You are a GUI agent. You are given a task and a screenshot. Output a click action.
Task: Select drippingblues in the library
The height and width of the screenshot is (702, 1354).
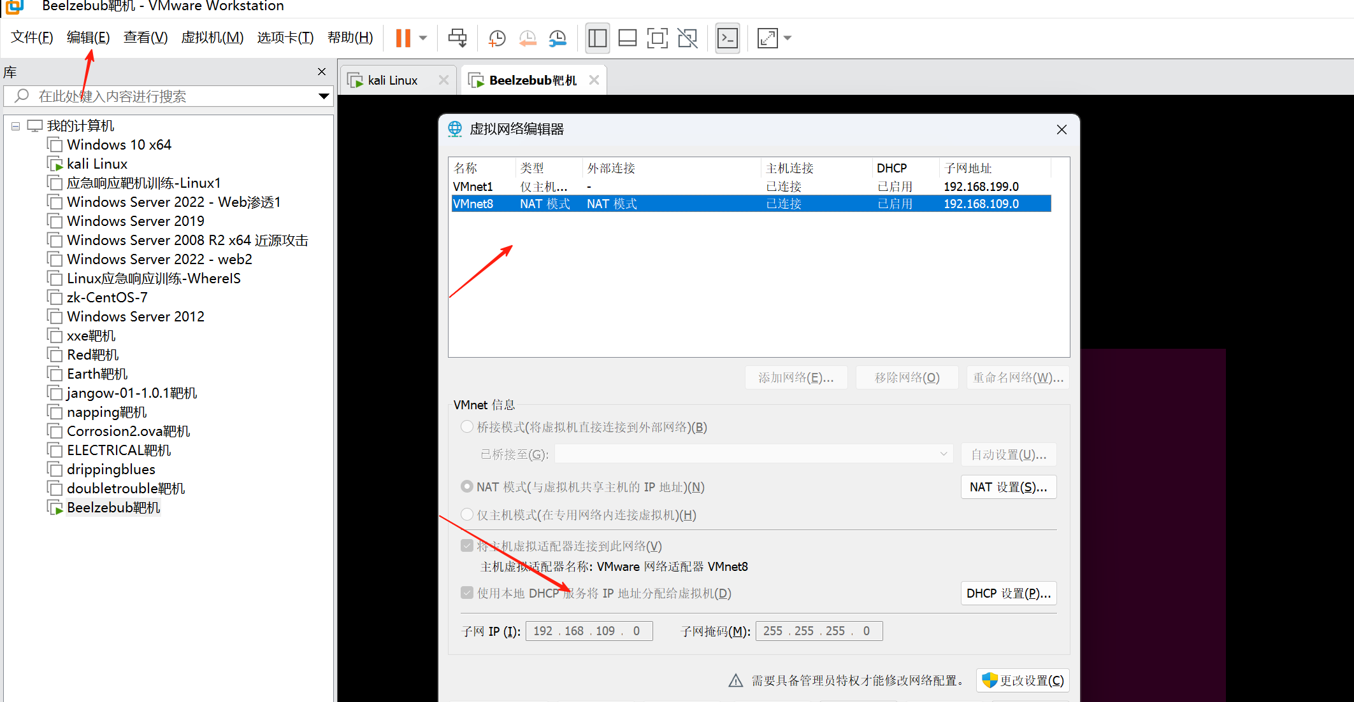[111, 470]
